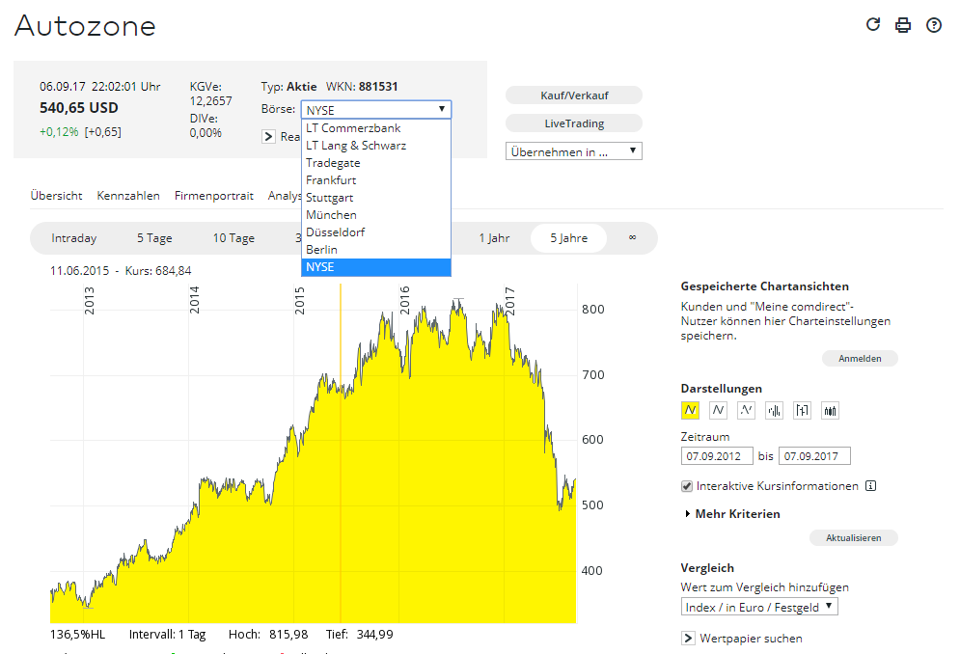Click the print icon
960x654 pixels.
[x=903, y=25]
